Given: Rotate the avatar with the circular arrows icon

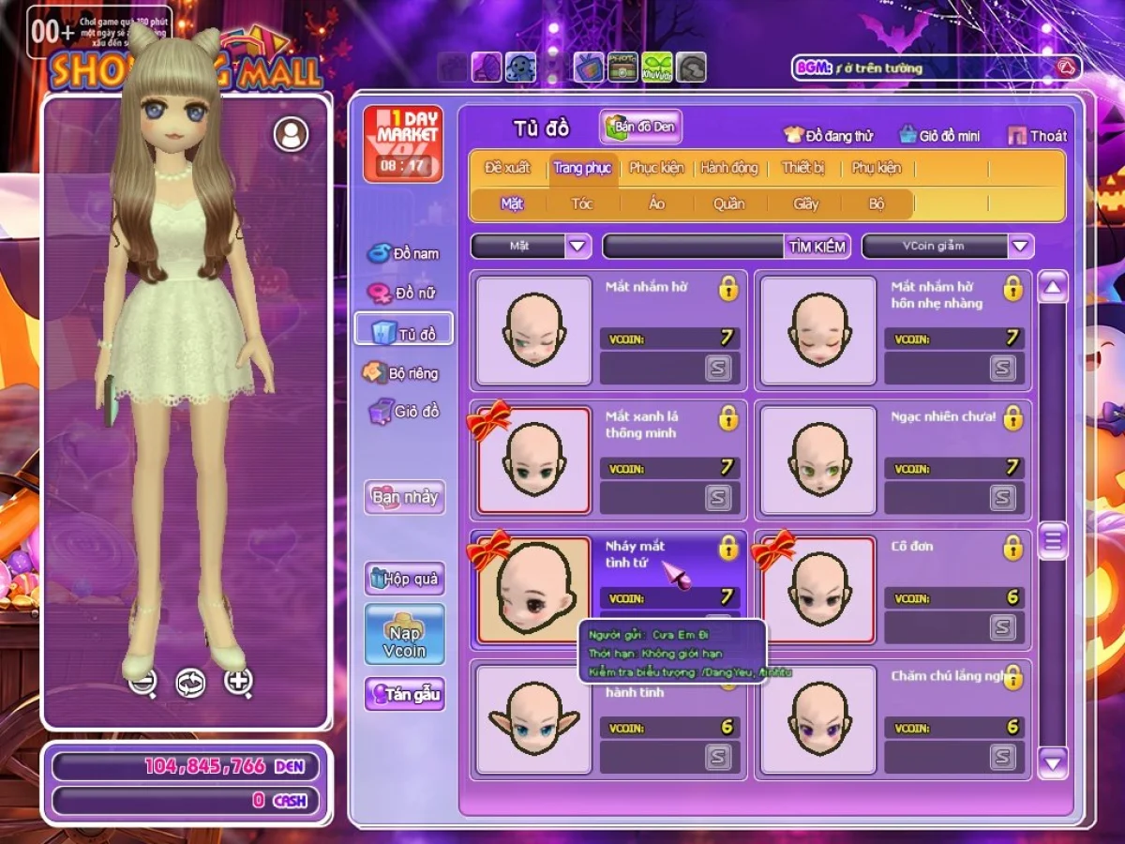Looking at the screenshot, I should (x=190, y=683).
